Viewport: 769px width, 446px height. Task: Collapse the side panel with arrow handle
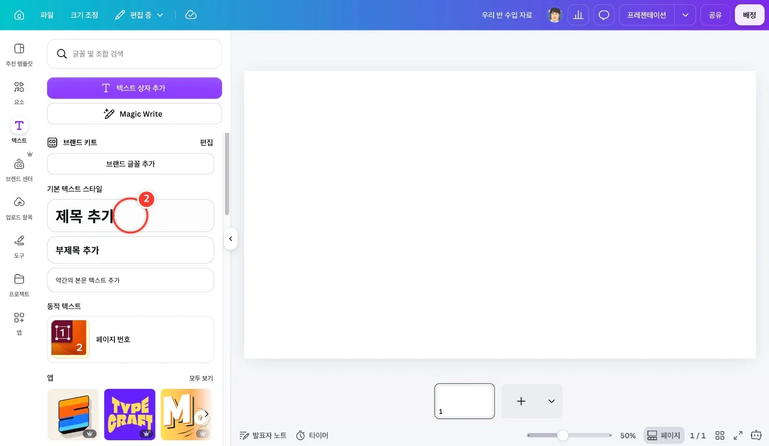231,239
